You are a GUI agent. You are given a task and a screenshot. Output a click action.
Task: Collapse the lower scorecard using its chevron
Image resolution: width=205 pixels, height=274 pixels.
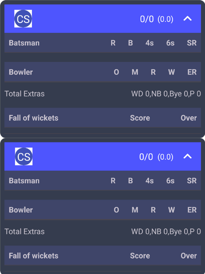(x=188, y=157)
